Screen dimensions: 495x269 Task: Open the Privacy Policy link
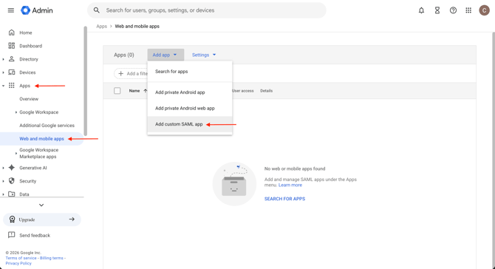click(x=18, y=263)
